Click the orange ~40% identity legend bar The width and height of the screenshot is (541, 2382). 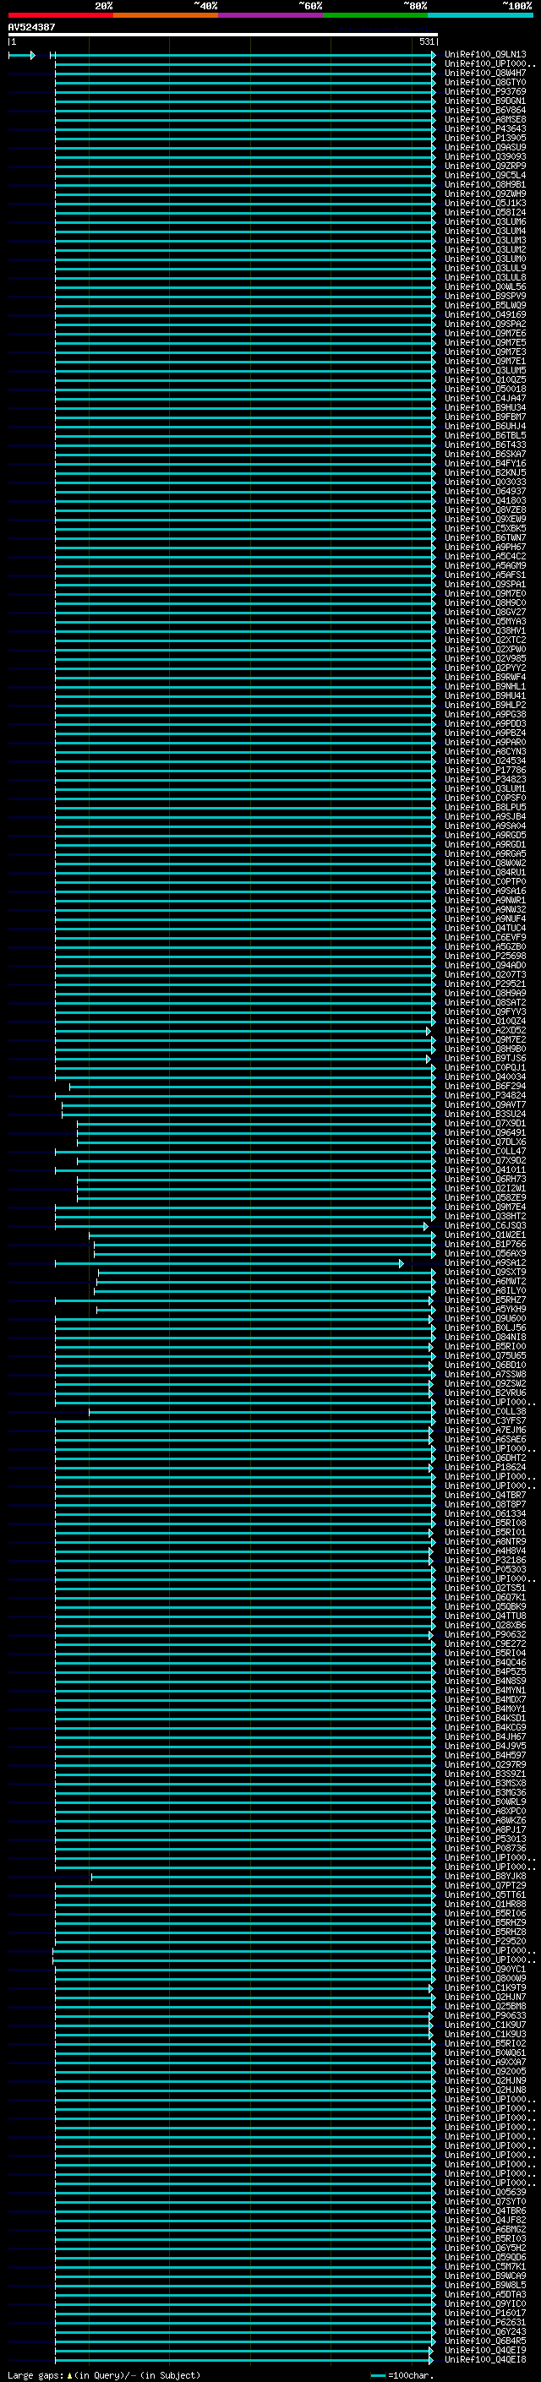pyautogui.click(x=166, y=15)
